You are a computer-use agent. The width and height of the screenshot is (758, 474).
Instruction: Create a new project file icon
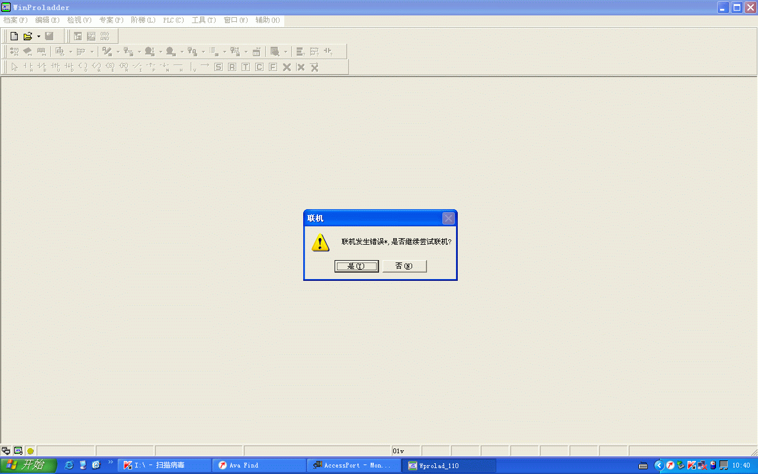coord(14,36)
